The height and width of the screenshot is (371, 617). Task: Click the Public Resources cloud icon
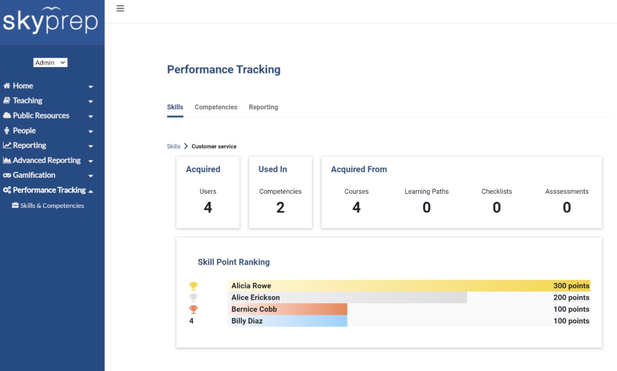coord(7,115)
